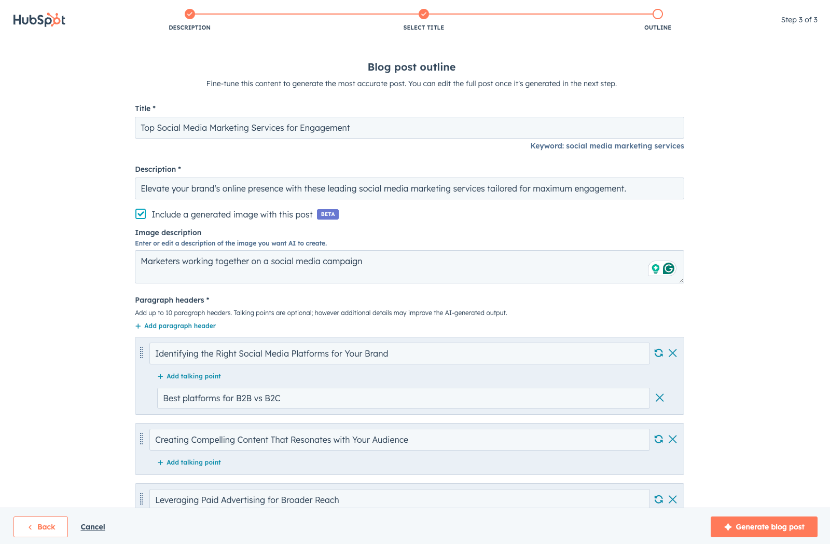Click the resize handle of image description box
830x544 pixels.
point(681,280)
